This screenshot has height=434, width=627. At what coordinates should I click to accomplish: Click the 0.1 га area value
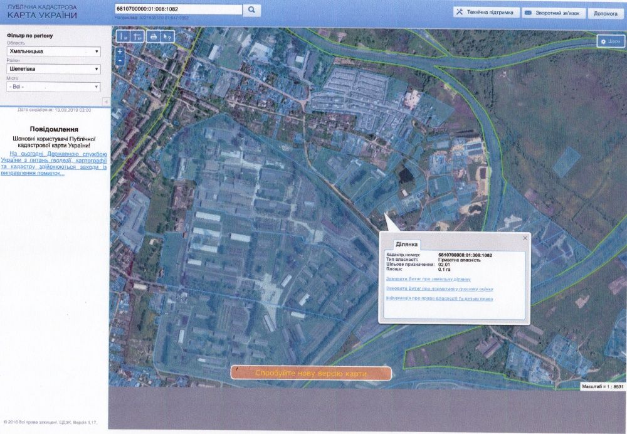(x=445, y=269)
